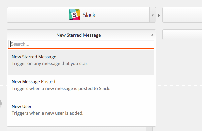This screenshot has width=202, height=131.
Task: Click the right-pointing arrow between app selectors
Action: 159,15
